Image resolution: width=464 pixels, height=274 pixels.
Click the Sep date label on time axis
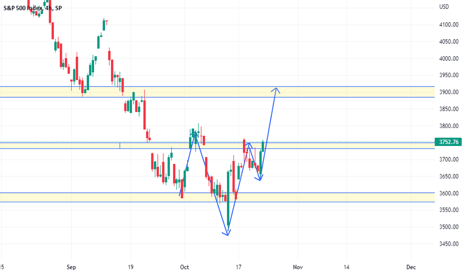tap(71, 267)
